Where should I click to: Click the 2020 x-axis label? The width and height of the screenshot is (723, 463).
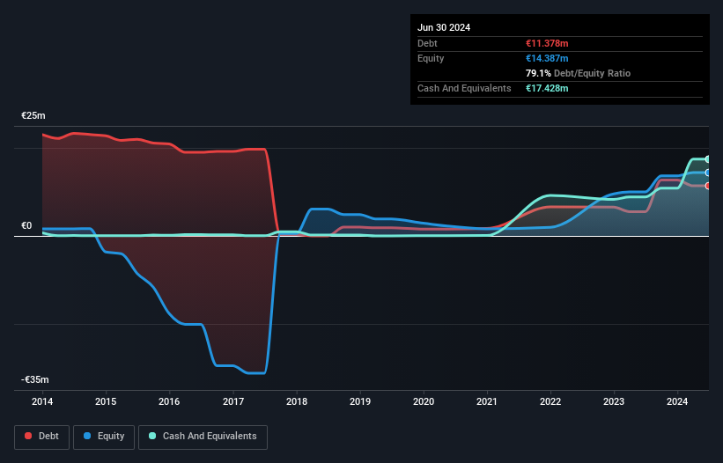tap(424, 401)
